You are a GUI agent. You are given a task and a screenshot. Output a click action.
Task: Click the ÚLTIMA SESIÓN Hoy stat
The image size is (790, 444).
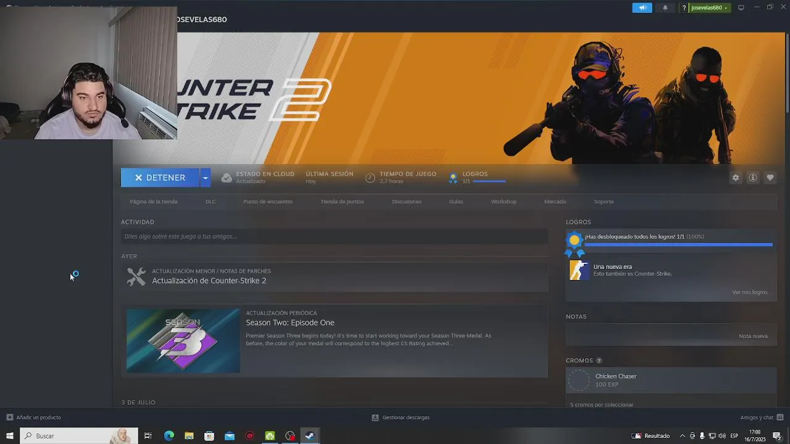coord(330,178)
